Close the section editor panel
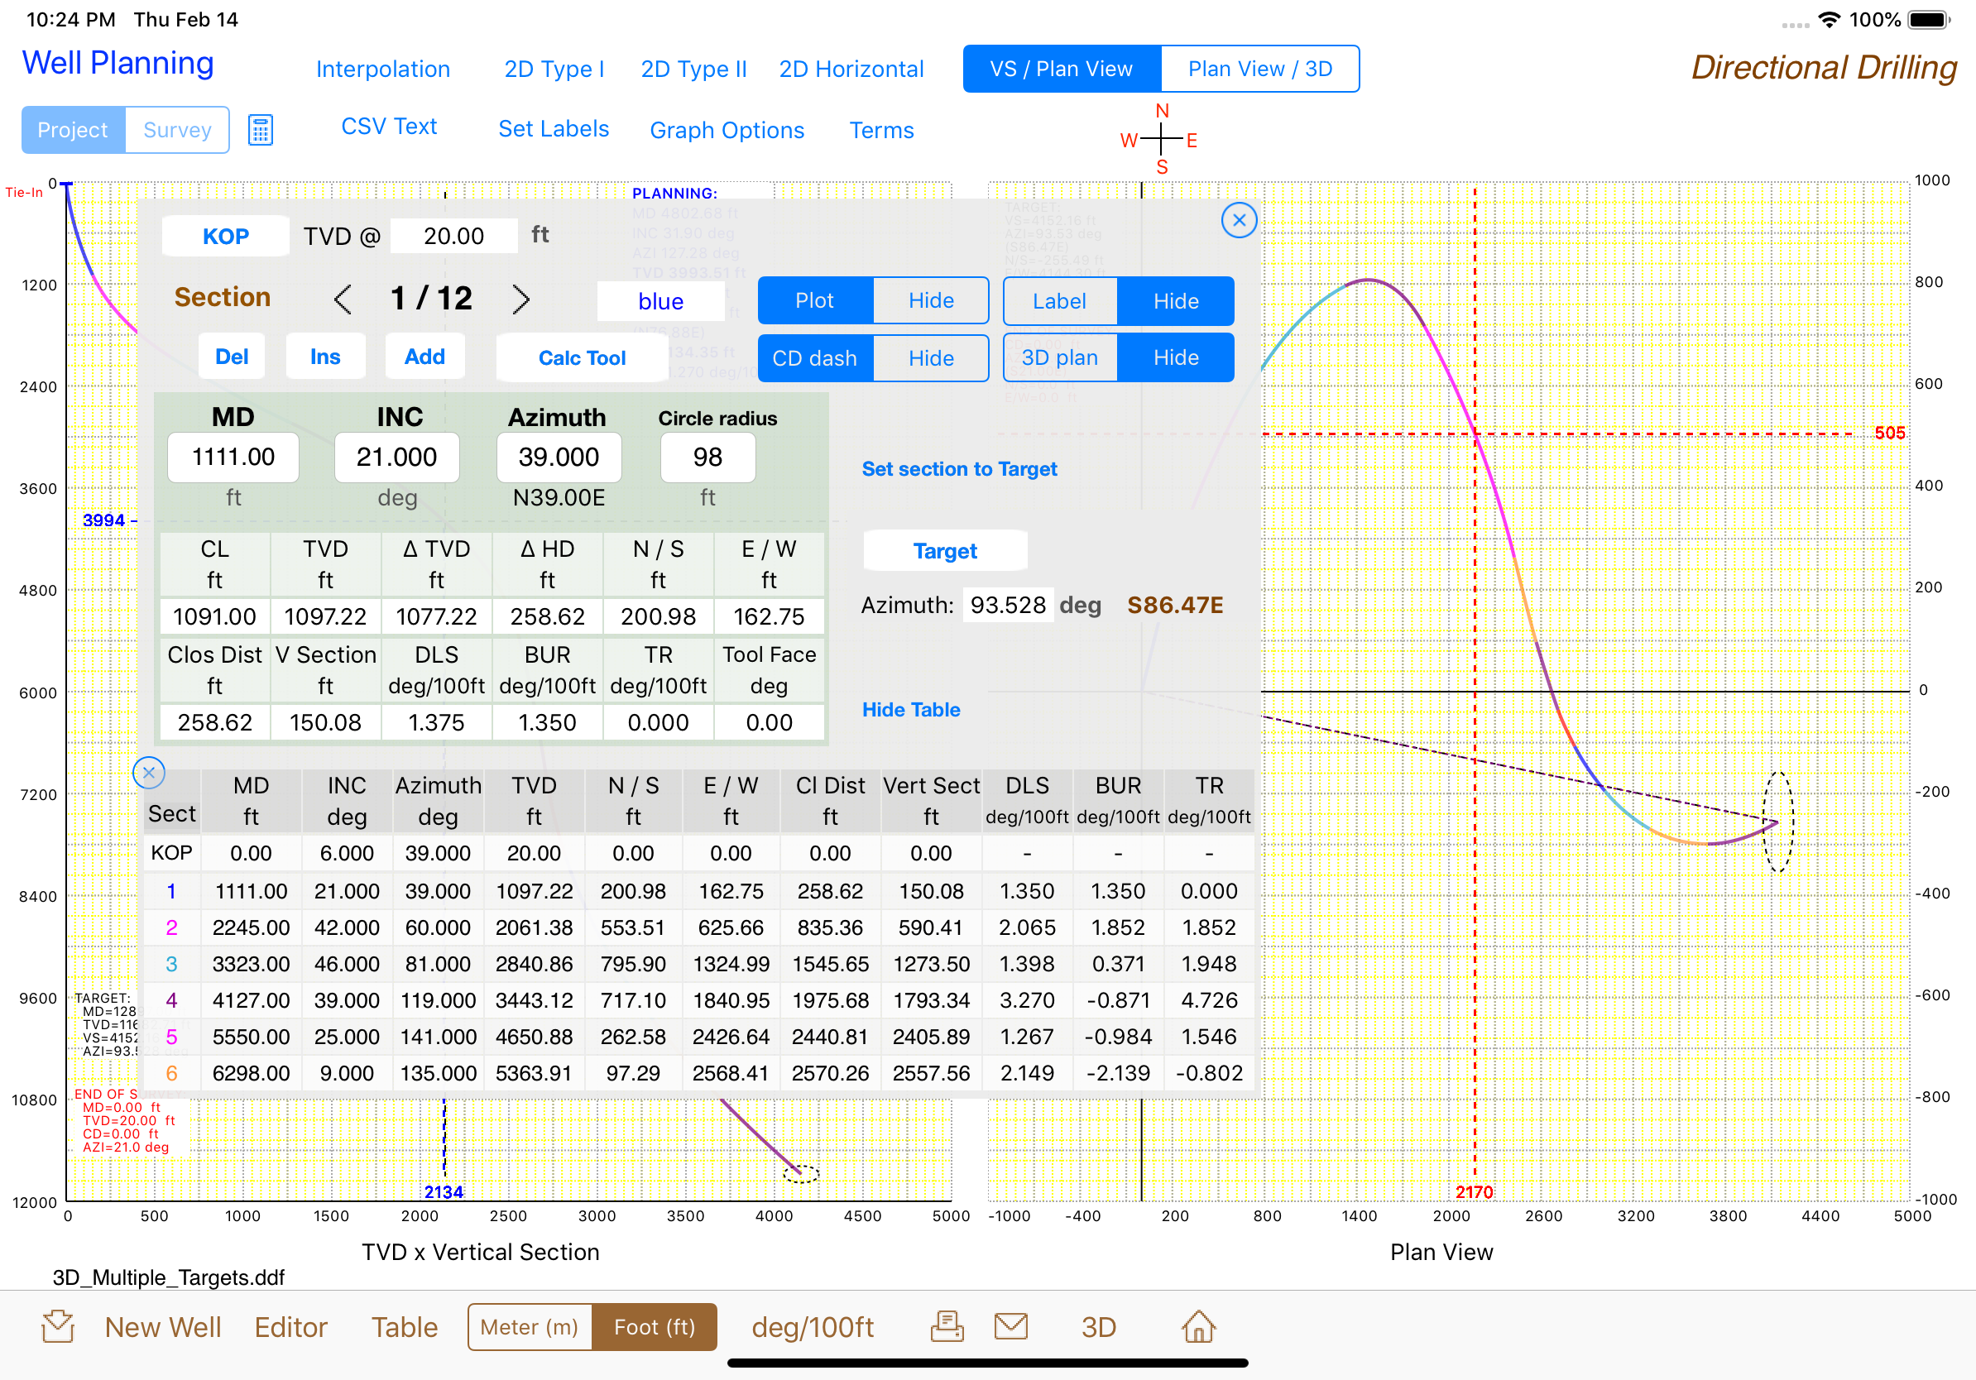Image resolution: width=1976 pixels, height=1380 pixels. pyautogui.click(x=1238, y=220)
